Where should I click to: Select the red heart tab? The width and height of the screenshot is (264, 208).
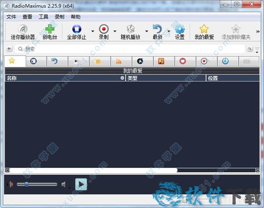click(185, 61)
